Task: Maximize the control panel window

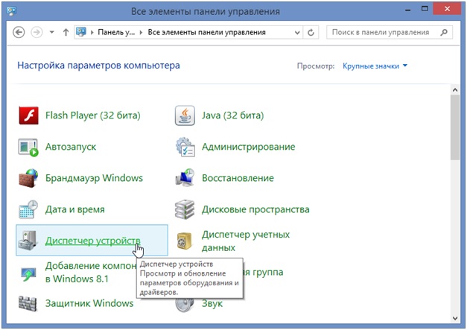Action: click(425, 9)
